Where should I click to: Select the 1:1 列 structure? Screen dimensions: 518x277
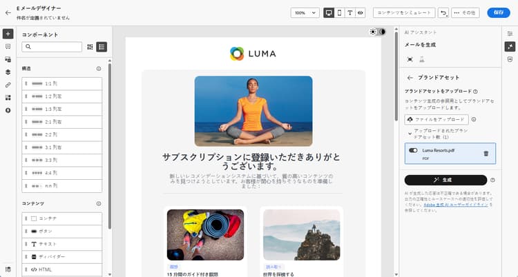61,84
